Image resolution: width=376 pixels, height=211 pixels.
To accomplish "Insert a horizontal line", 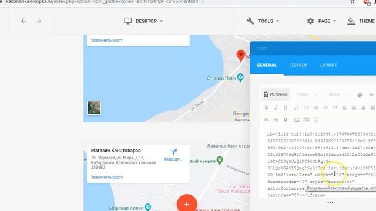I will [x=316, y=120].
